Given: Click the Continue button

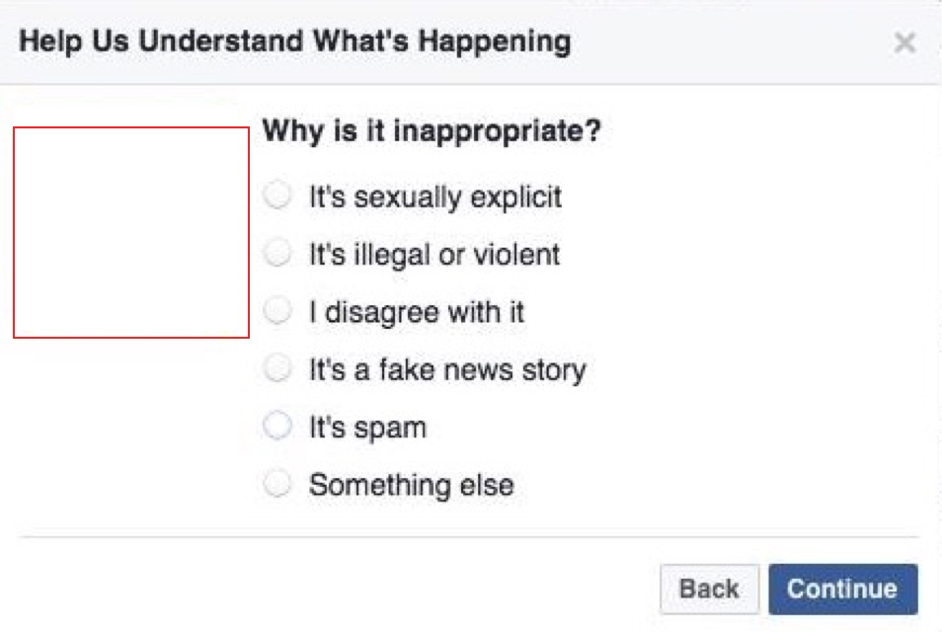Looking at the screenshot, I should 843,590.
